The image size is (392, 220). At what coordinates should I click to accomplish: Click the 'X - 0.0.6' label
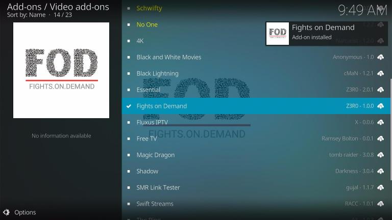[364, 122]
